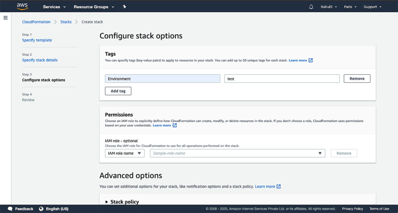Viewport: 398px width, 213px height.
Task: Open the notifications bell
Action: pos(311,7)
